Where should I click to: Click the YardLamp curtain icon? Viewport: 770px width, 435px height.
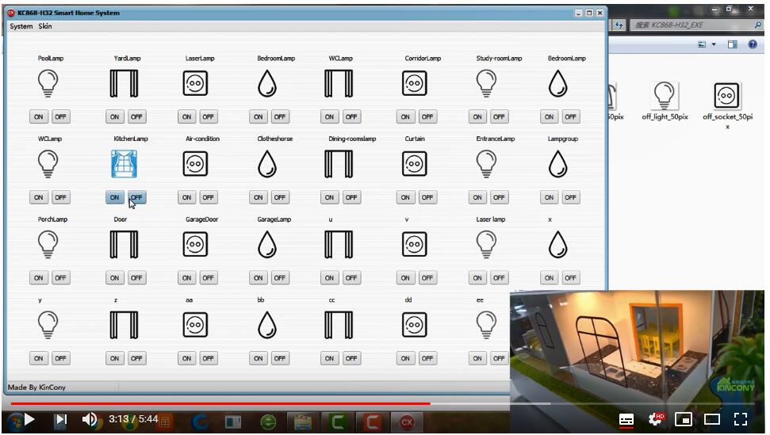click(x=124, y=83)
